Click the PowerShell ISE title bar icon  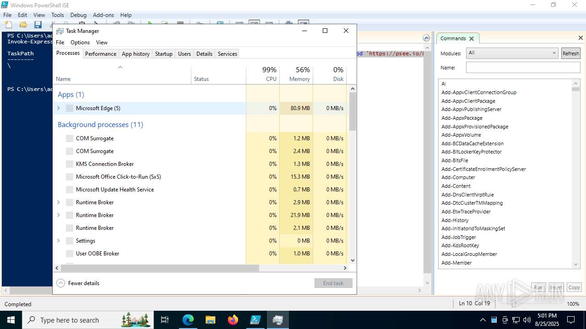click(x=5, y=5)
